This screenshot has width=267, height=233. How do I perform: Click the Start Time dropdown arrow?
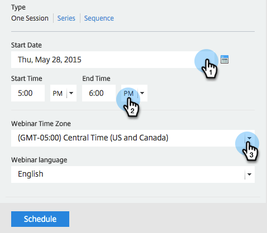(71, 93)
